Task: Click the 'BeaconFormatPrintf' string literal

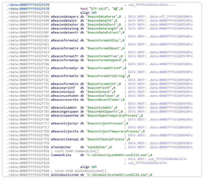Action: click(x=105, y=68)
